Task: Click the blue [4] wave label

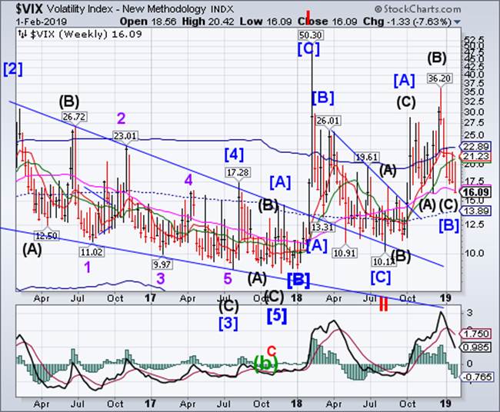Action: (234, 154)
